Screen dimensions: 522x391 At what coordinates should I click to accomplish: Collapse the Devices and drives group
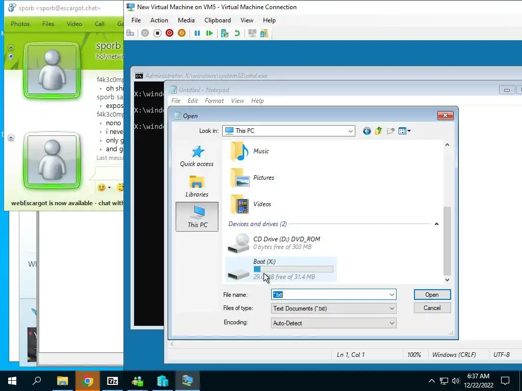tap(436, 224)
